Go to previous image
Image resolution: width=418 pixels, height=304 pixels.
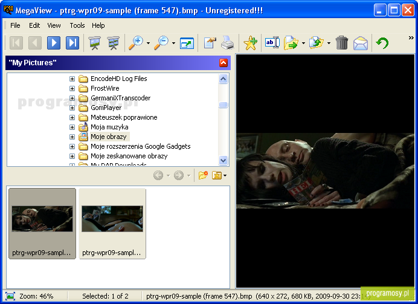tap(35, 43)
